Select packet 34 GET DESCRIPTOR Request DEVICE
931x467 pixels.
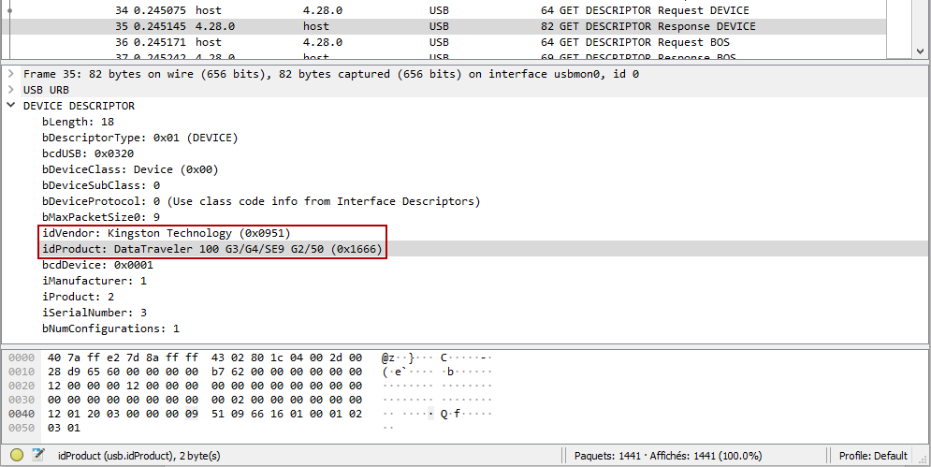444,10
